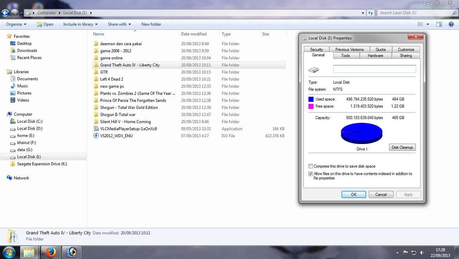Click the blue Used space swatch
This screenshot has width=459, height=259.
click(x=311, y=99)
